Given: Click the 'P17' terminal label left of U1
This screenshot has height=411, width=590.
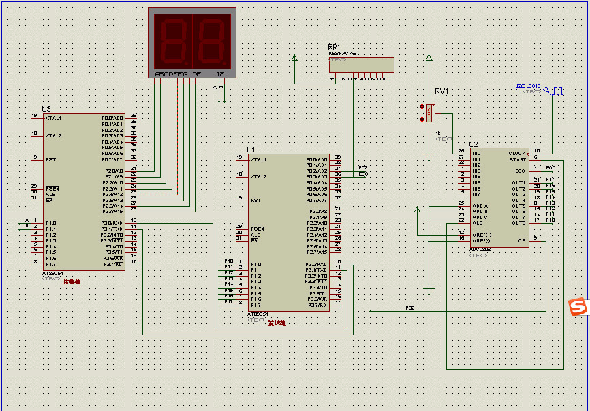Looking at the screenshot, I should [229, 302].
